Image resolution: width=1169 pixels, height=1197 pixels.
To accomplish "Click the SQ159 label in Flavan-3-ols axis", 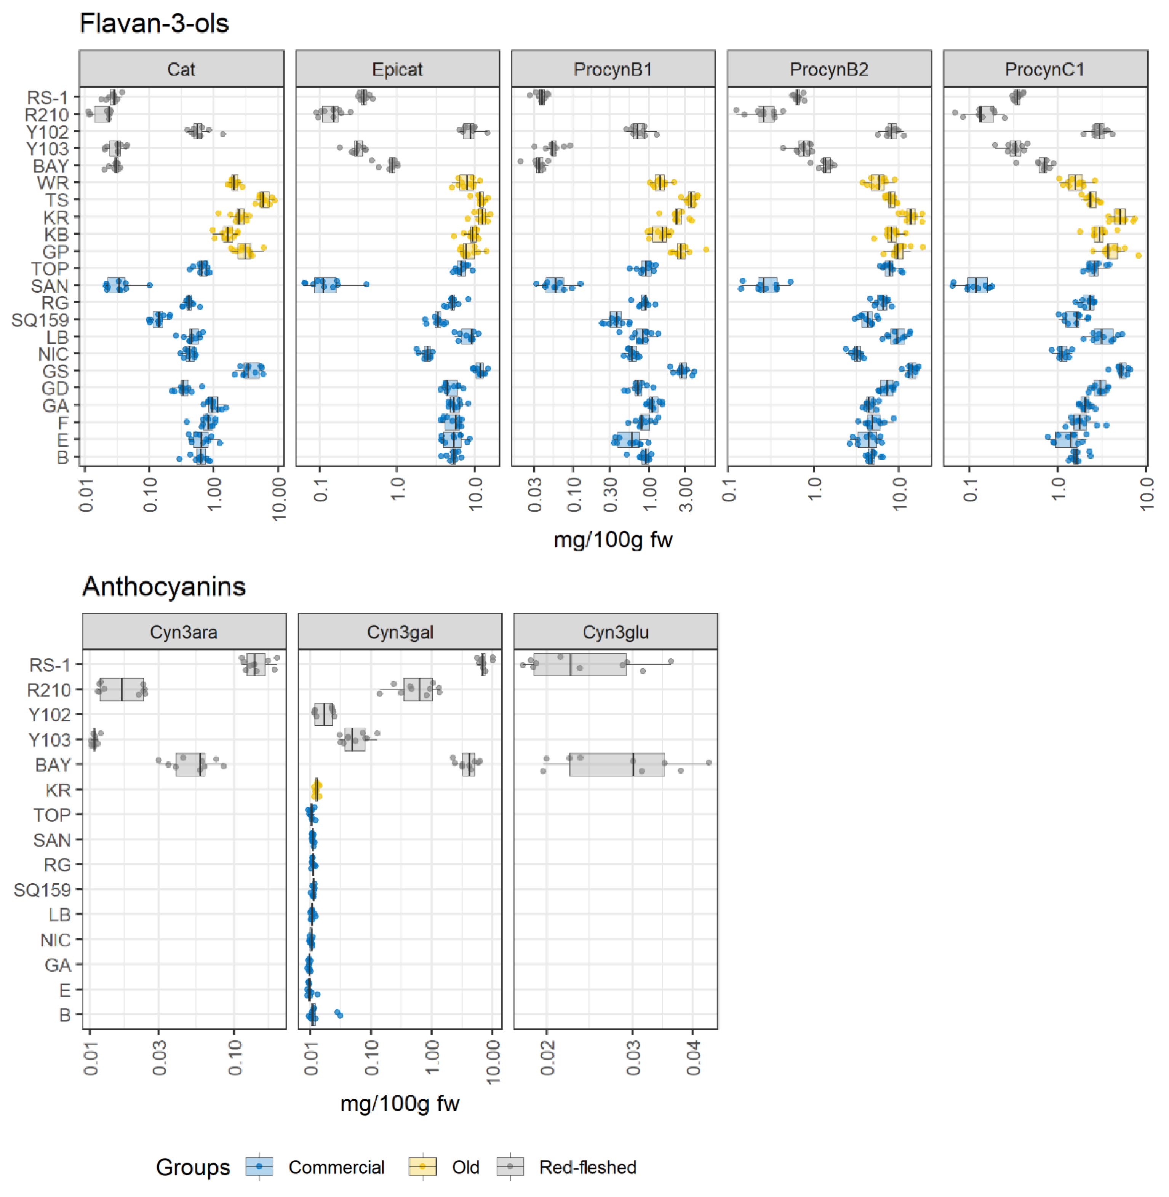I will pyautogui.click(x=40, y=320).
